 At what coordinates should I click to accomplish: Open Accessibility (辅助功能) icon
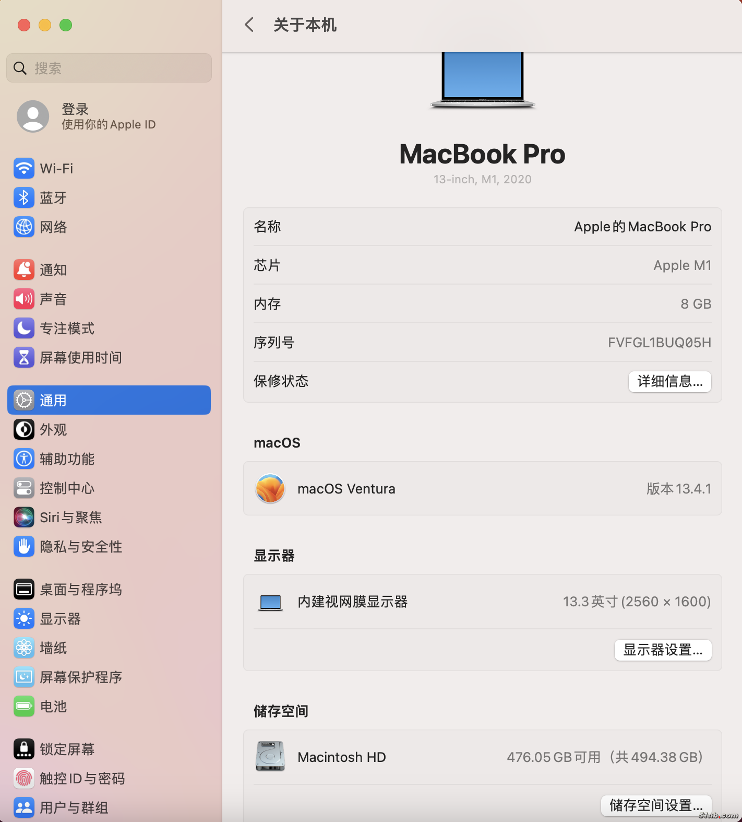(x=24, y=459)
